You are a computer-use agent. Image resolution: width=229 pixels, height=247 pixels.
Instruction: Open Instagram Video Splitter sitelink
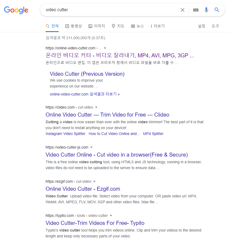(x=66, y=134)
